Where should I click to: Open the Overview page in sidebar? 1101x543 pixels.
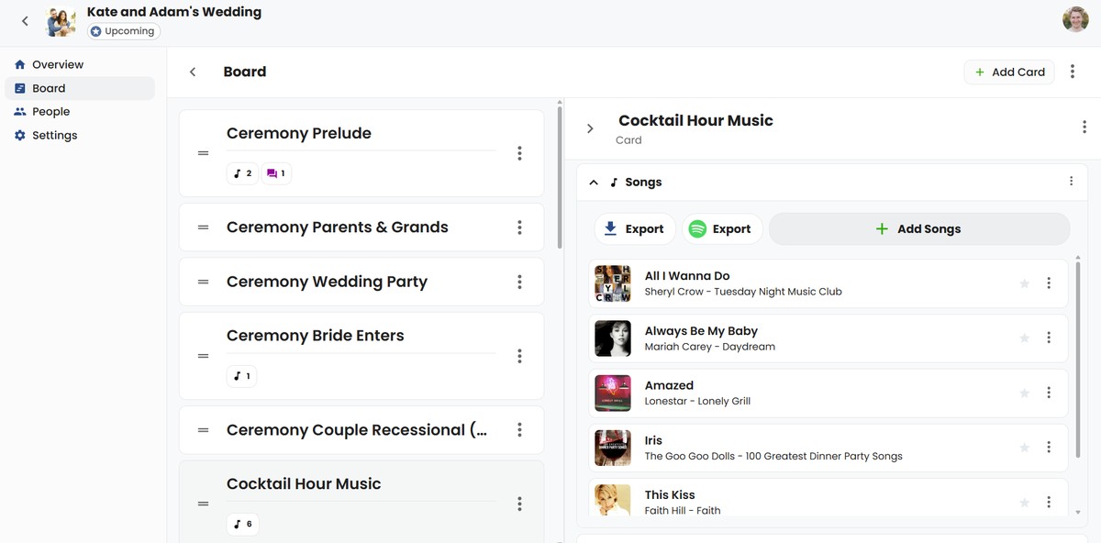click(80, 64)
